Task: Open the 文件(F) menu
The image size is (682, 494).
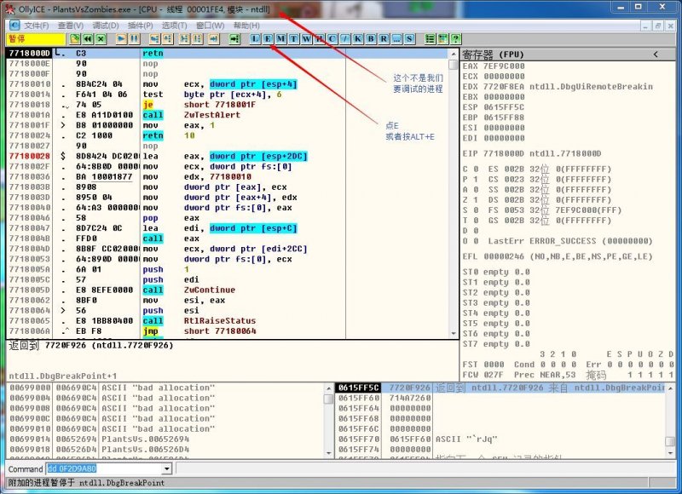Action: point(36,26)
